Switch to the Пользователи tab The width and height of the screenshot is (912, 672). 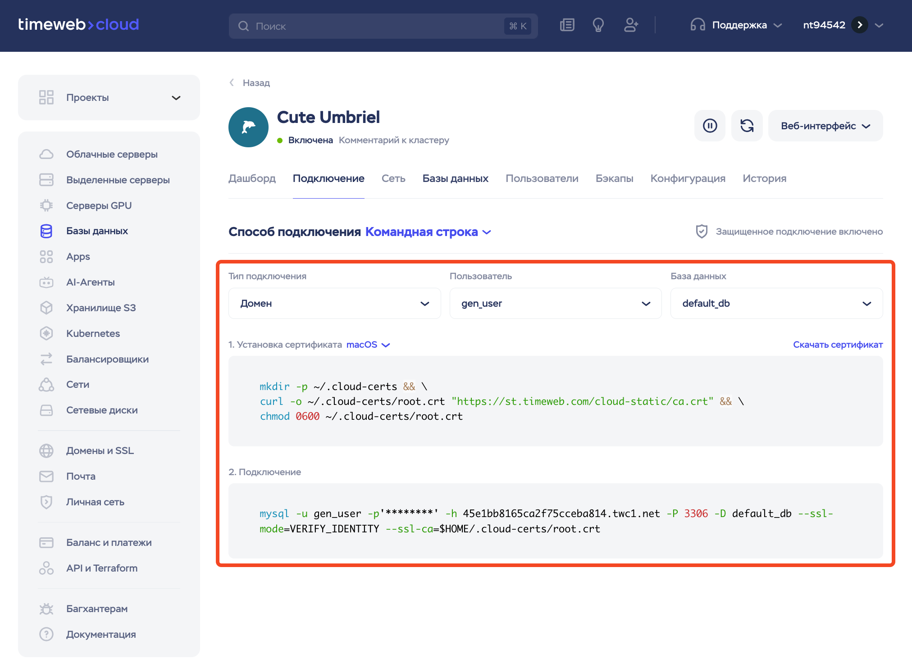[x=542, y=178]
